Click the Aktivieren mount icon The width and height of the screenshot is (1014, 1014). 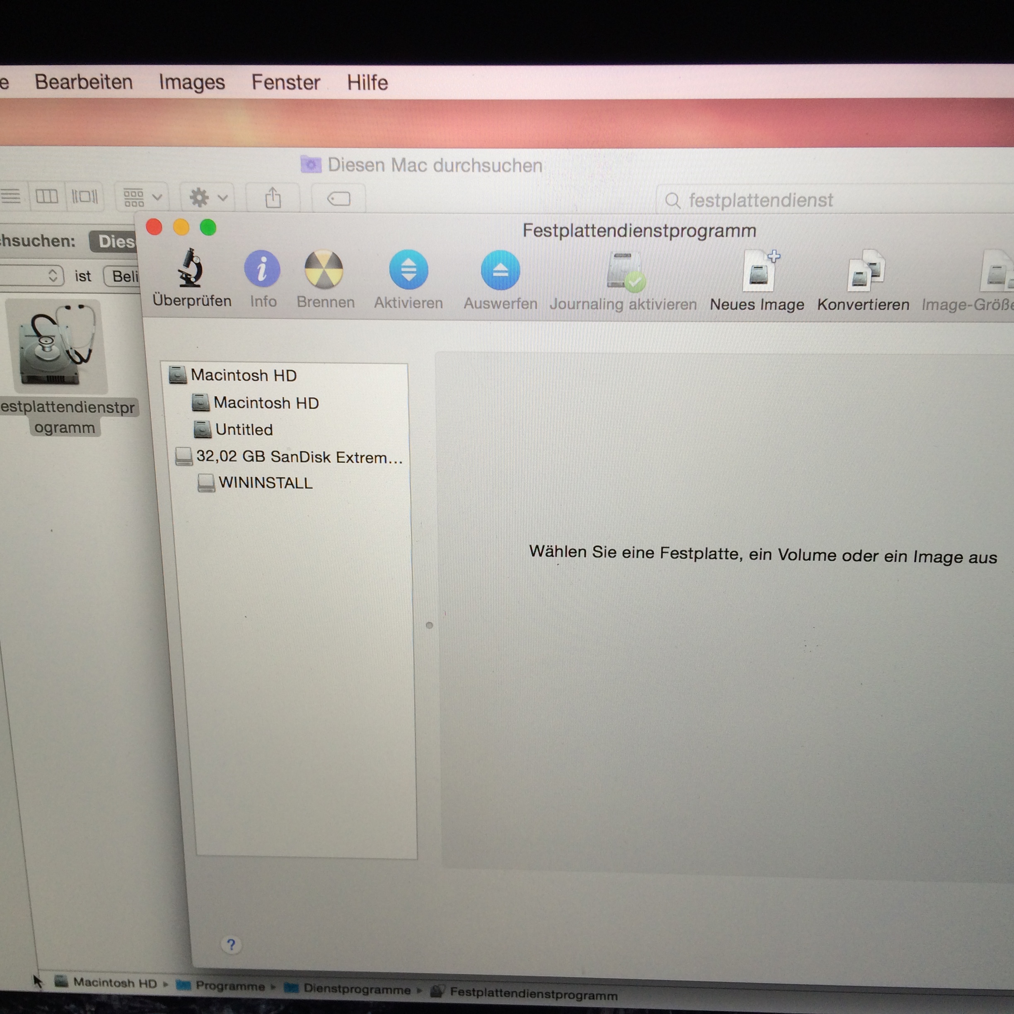click(408, 270)
